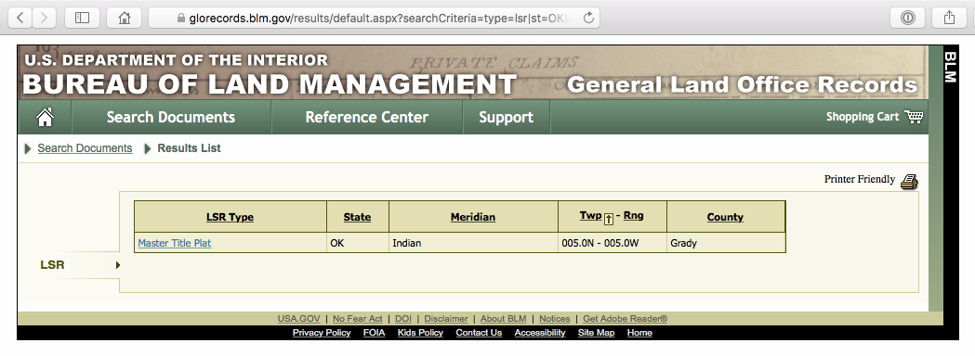Toggle the Safari sidebar button
The height and width of the screenshot is (356, 975).
[82, 18]
